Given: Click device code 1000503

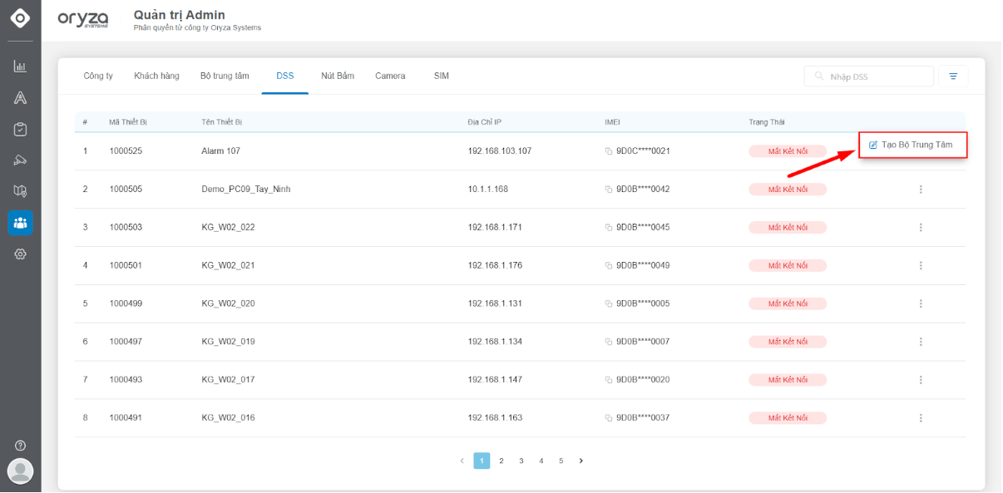Looking at the screenshot, I should (126, 228).
